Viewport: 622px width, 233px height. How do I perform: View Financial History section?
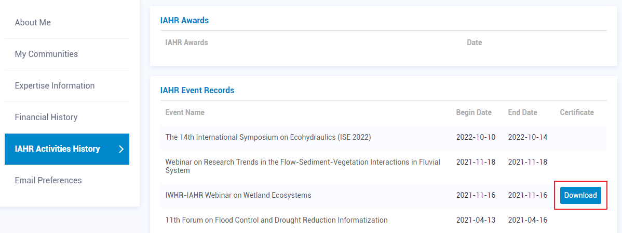46,118
